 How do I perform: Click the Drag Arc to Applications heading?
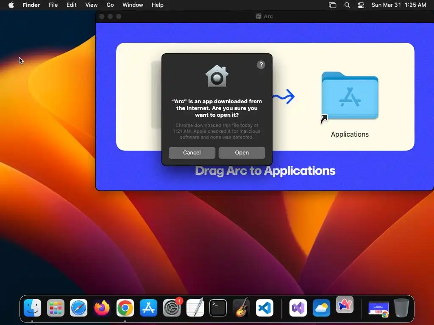[x=265, y=171]
